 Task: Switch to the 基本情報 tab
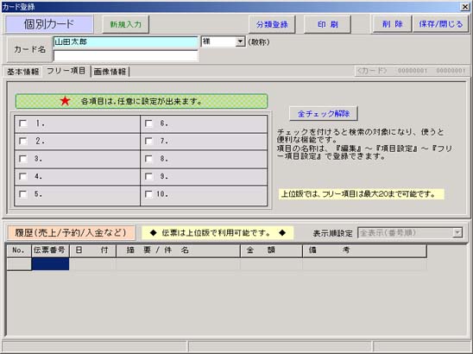pos(23,72)
